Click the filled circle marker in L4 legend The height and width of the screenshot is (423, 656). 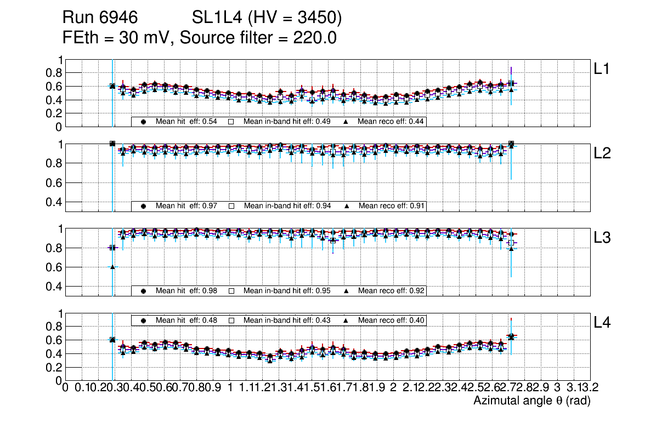(x=144, y=320)
